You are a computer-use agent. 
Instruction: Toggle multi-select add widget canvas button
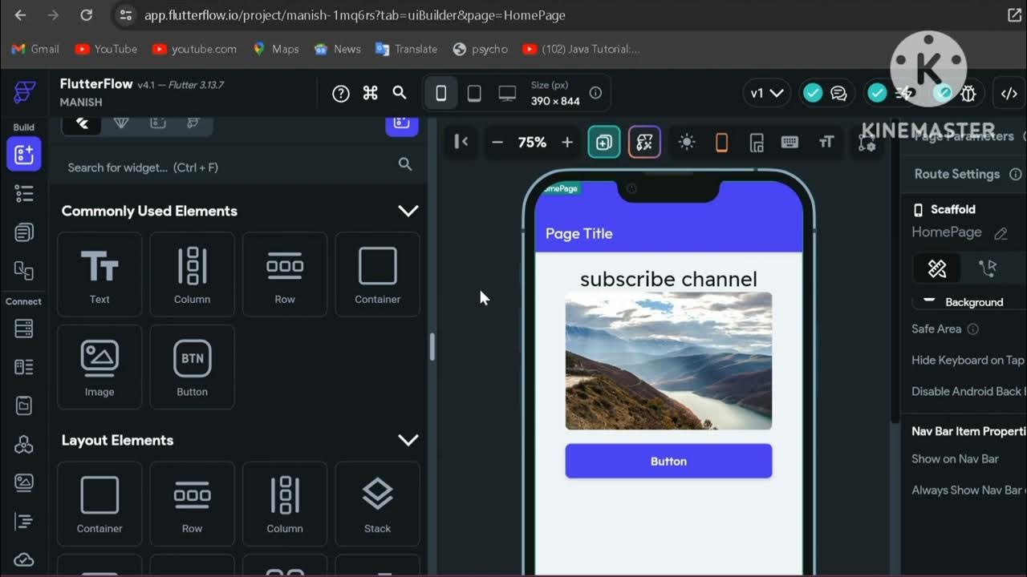pyautogui.click(x=603, y=143)
